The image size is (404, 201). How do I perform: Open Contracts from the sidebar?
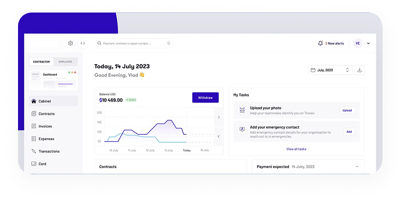(46, 114)
